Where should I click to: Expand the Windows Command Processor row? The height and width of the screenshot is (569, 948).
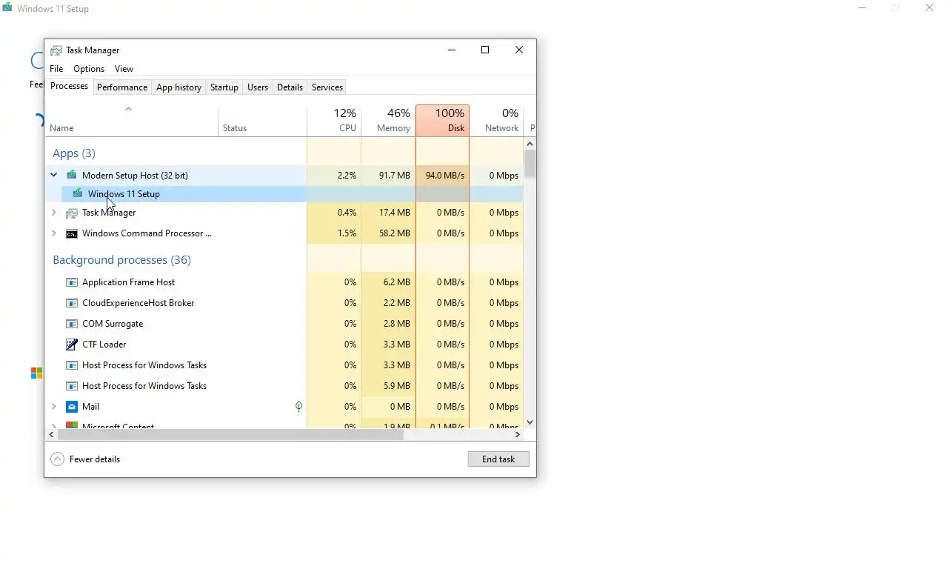coord(54,233)
